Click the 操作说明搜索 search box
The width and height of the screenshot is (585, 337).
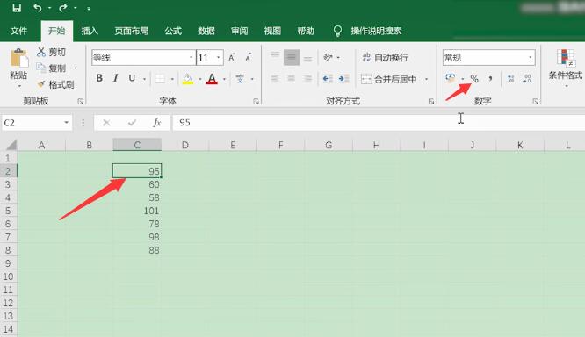(x=376, y=31)
